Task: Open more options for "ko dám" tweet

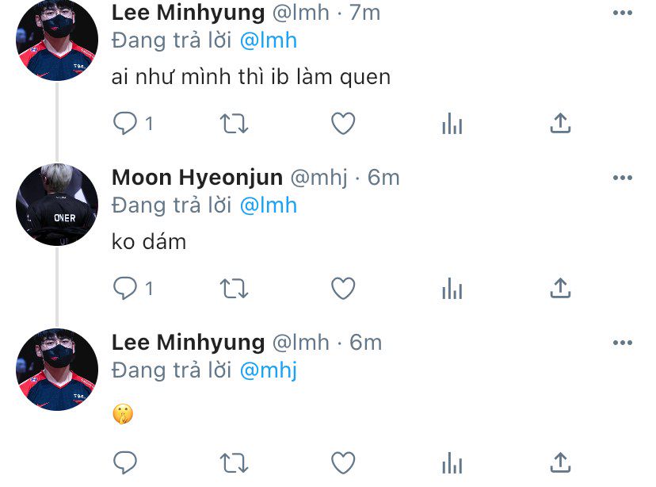Action: point(623,178)
